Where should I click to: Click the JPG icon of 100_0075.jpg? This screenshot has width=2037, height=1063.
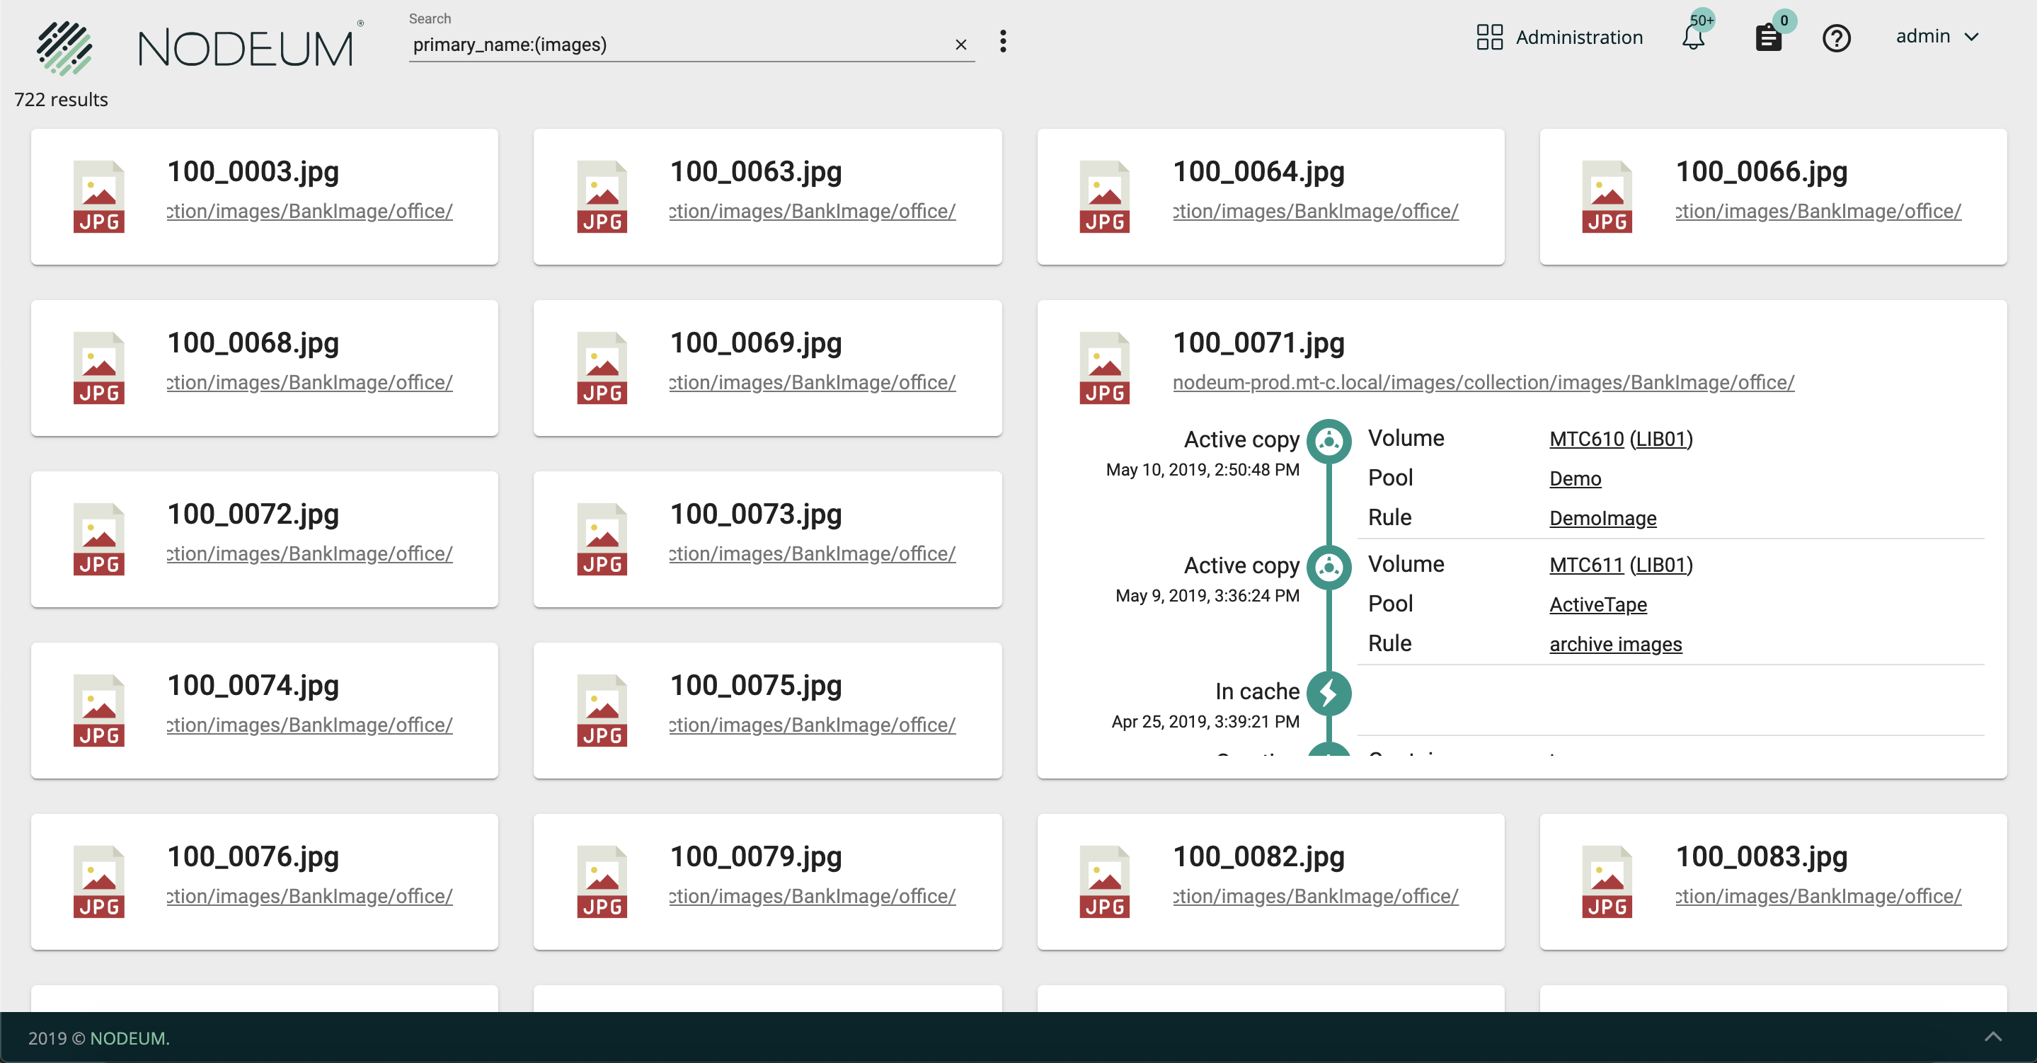(x=602, y=711)
